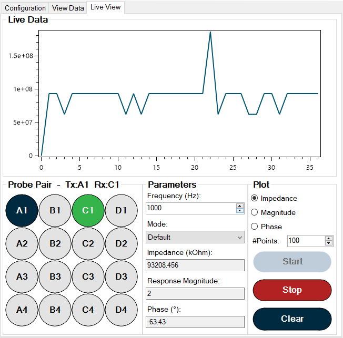Select probe A1 in the probe grid

(22, 210)
